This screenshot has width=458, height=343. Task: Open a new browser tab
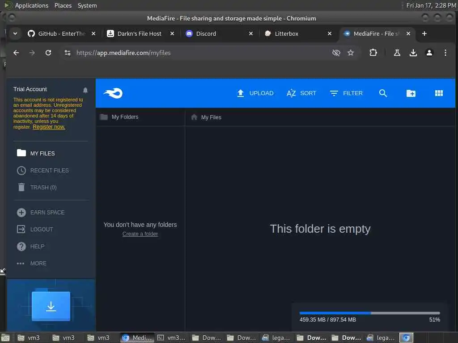point(424,33)
